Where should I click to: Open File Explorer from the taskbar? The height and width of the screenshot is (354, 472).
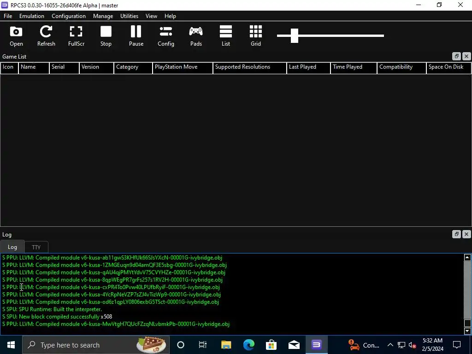(226, 345)
